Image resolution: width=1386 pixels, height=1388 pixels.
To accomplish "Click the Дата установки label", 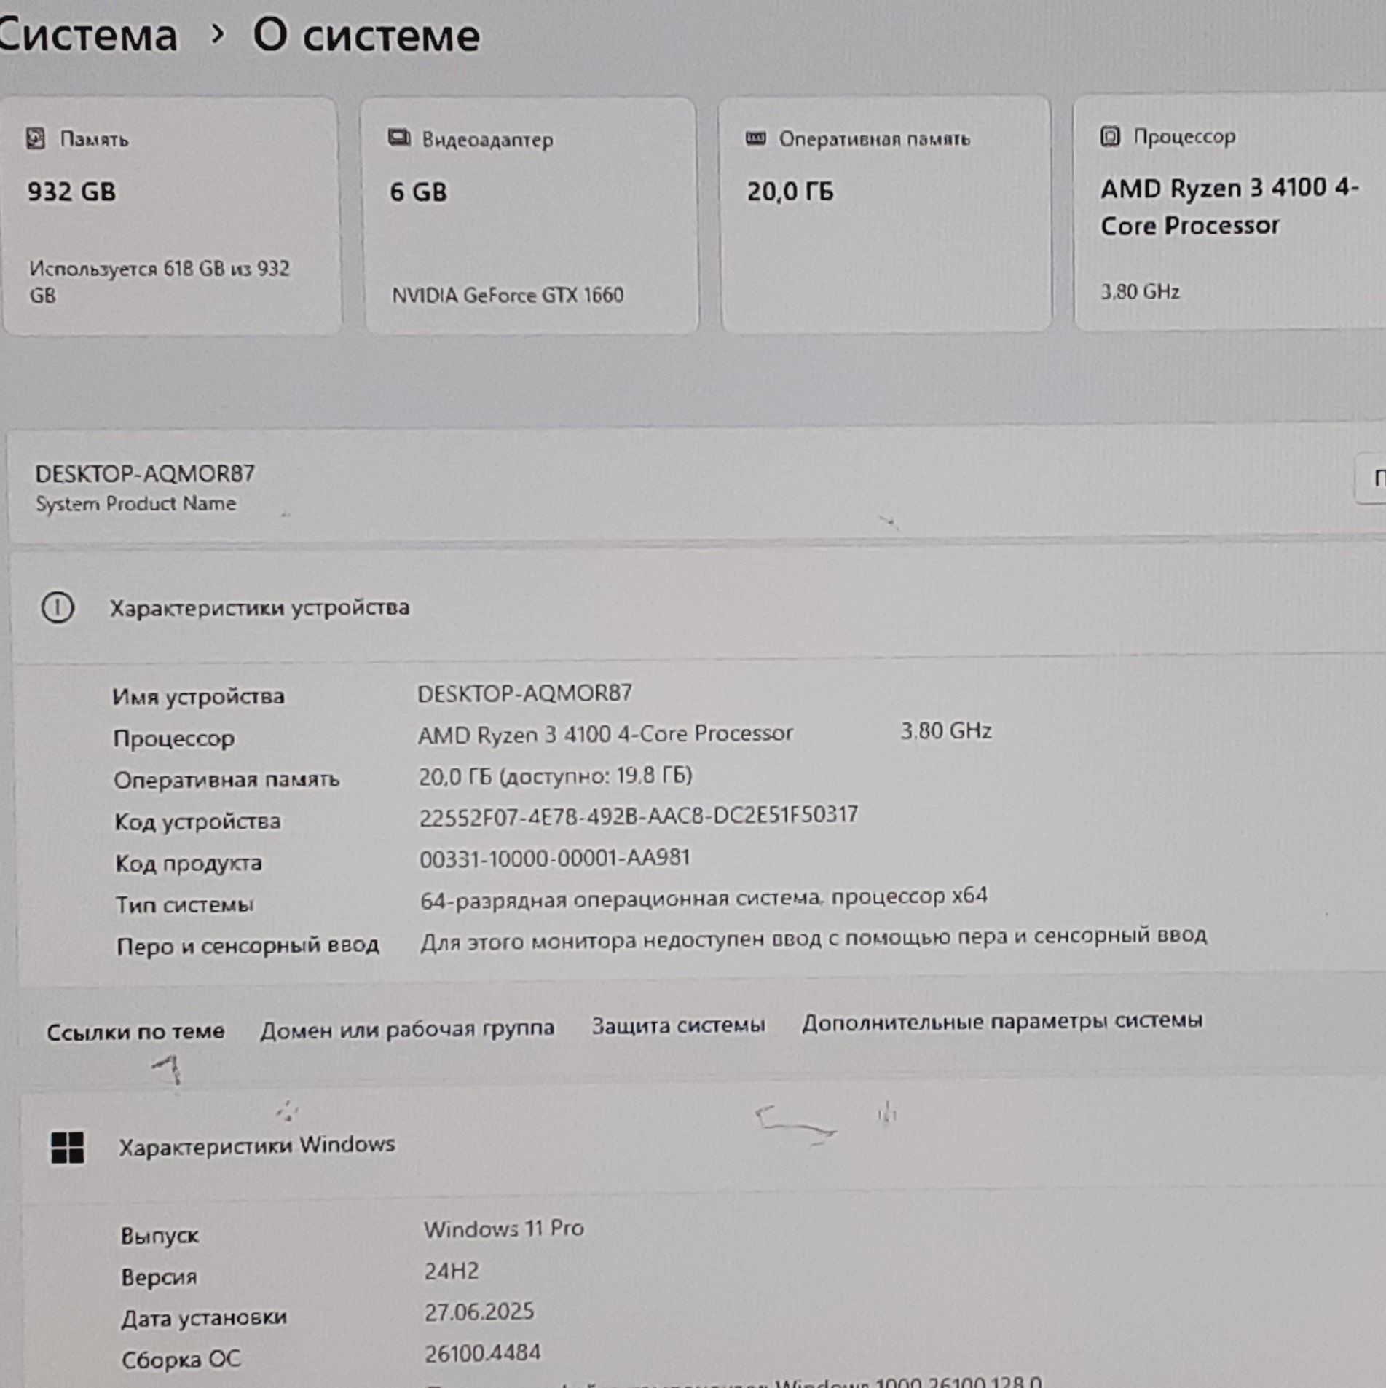I will [204, 1318].
